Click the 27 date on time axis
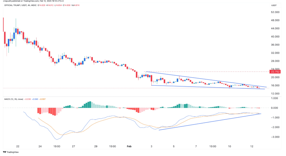The height and width of the screenshot is (156, 286). click(74, 146)
